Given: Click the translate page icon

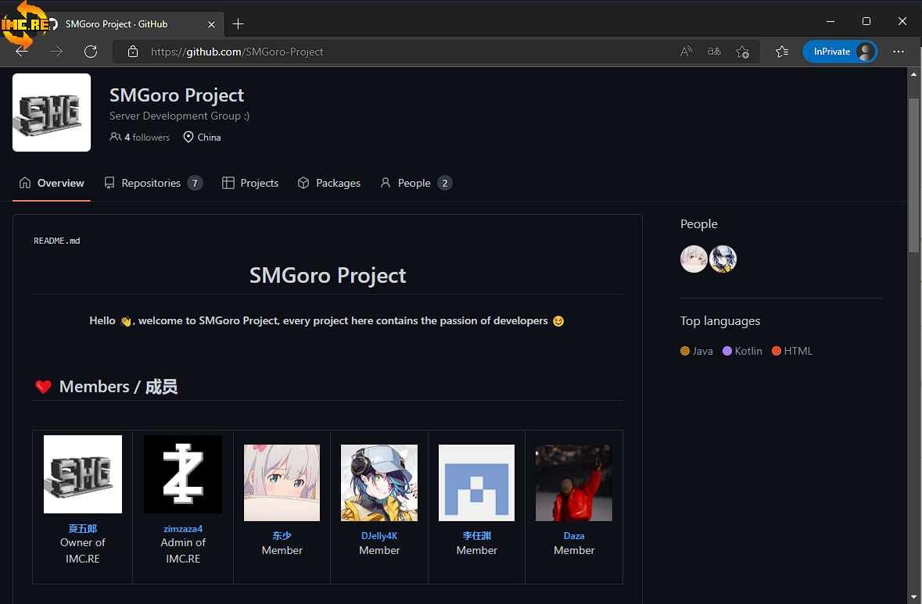Looking at the screenshot, I should point(714,52).
